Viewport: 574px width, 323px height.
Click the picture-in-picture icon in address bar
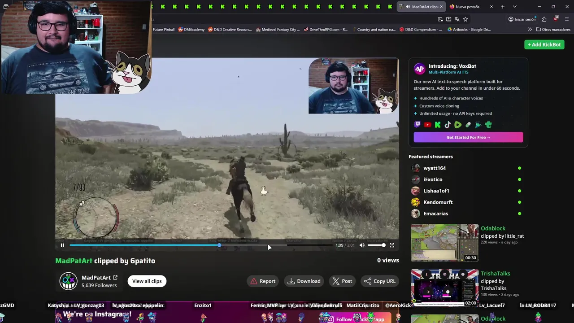pos(440,19)
